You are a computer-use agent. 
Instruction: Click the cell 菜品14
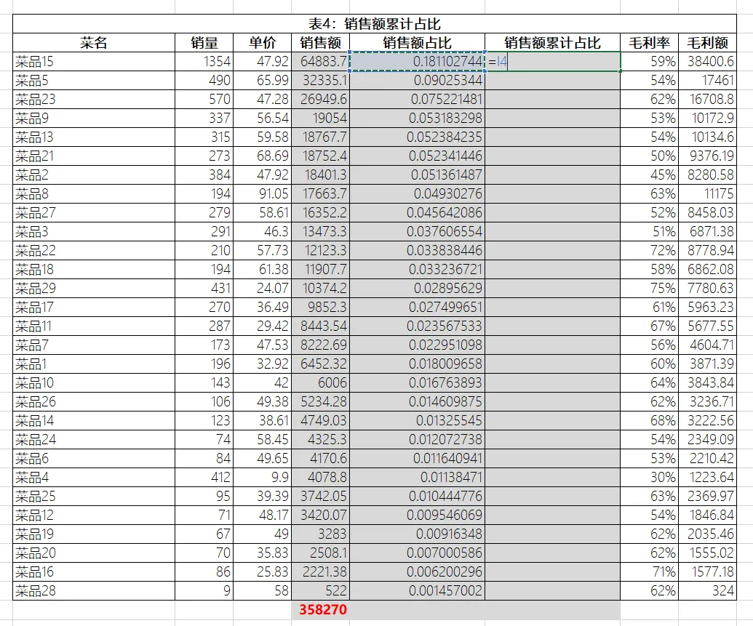(x=94, y=420)
